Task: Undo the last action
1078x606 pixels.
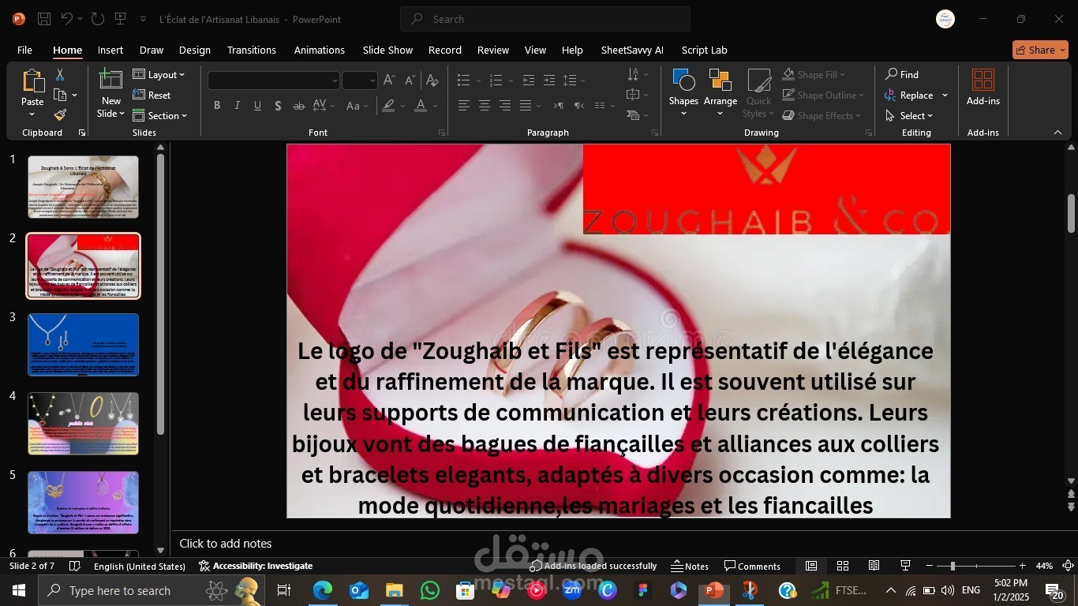Action: pyautogui.click(x=67, y=19)
